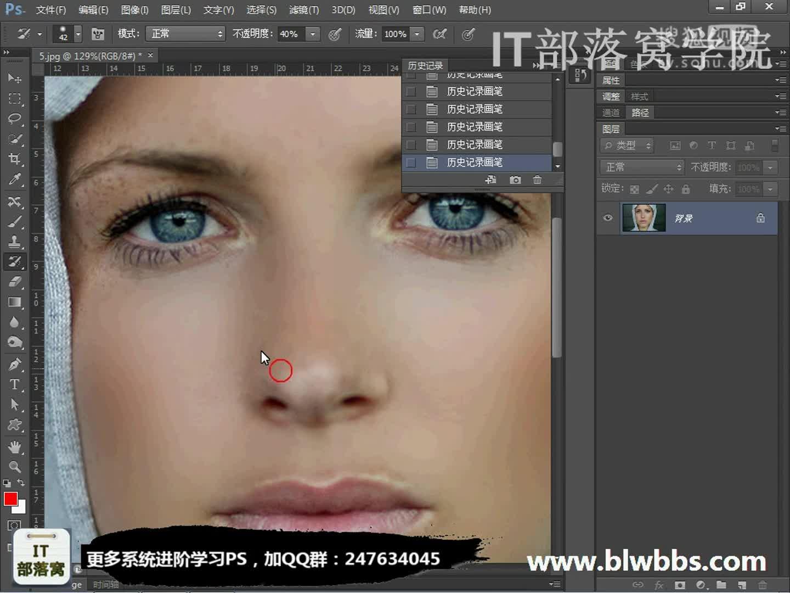Toggle transparent pixels lock in Layers panel
Viewport: 790px width, 593px height.
point(634,189)
